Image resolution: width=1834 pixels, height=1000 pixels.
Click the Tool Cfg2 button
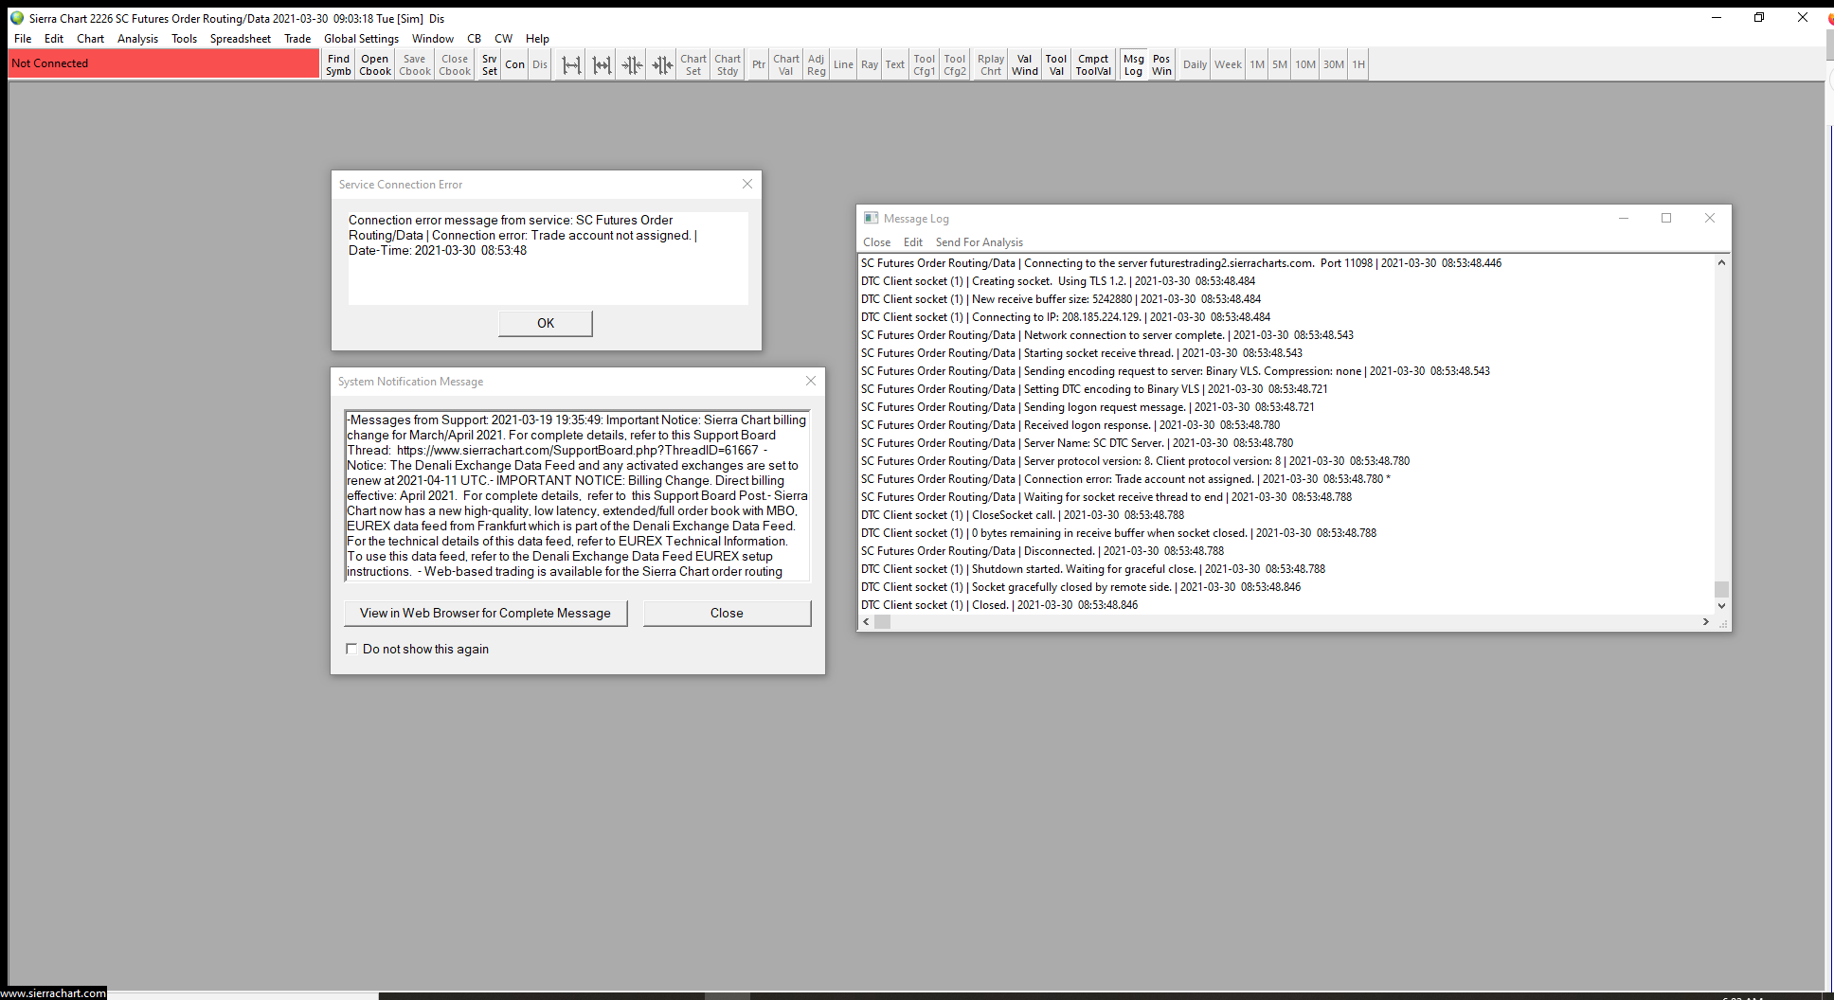point(955,64)
